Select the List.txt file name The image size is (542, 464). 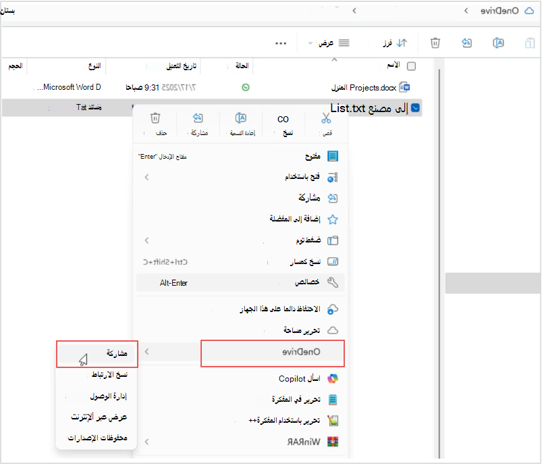pos(369,108)
